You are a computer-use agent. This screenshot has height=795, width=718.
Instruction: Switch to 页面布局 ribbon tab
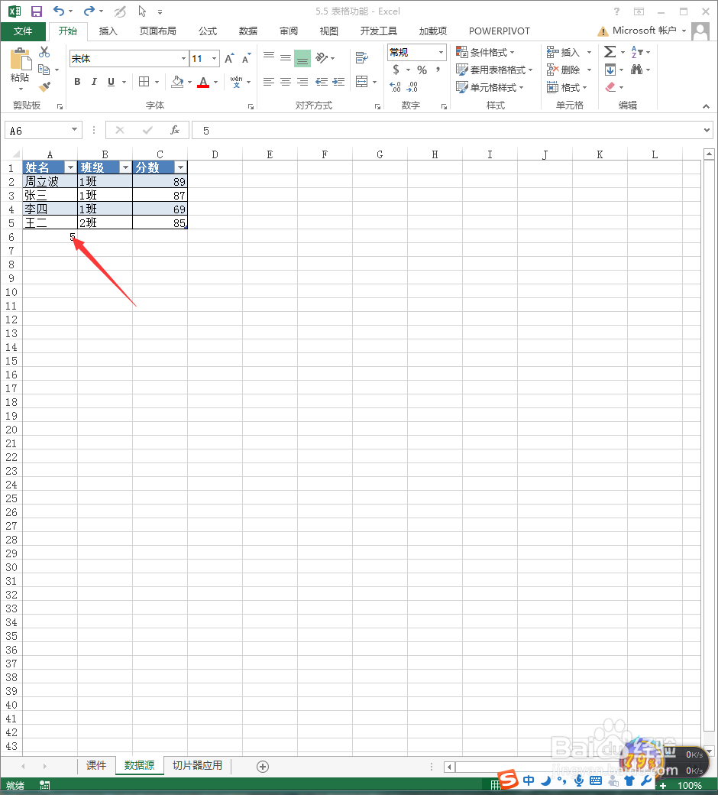(157, 31)
